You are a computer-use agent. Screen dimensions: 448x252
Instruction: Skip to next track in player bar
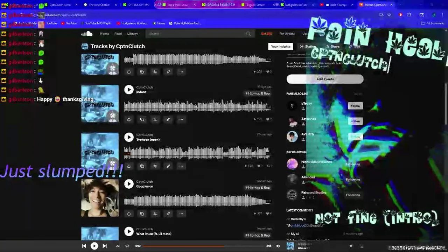click(x=104, y=246)
